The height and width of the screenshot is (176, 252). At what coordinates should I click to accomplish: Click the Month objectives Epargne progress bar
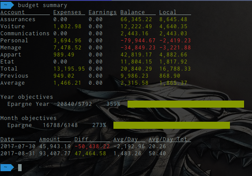tap(172, 125)
